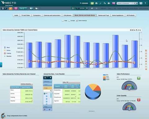
Task: Select the Computers category tab
Action: coord(37,15)
